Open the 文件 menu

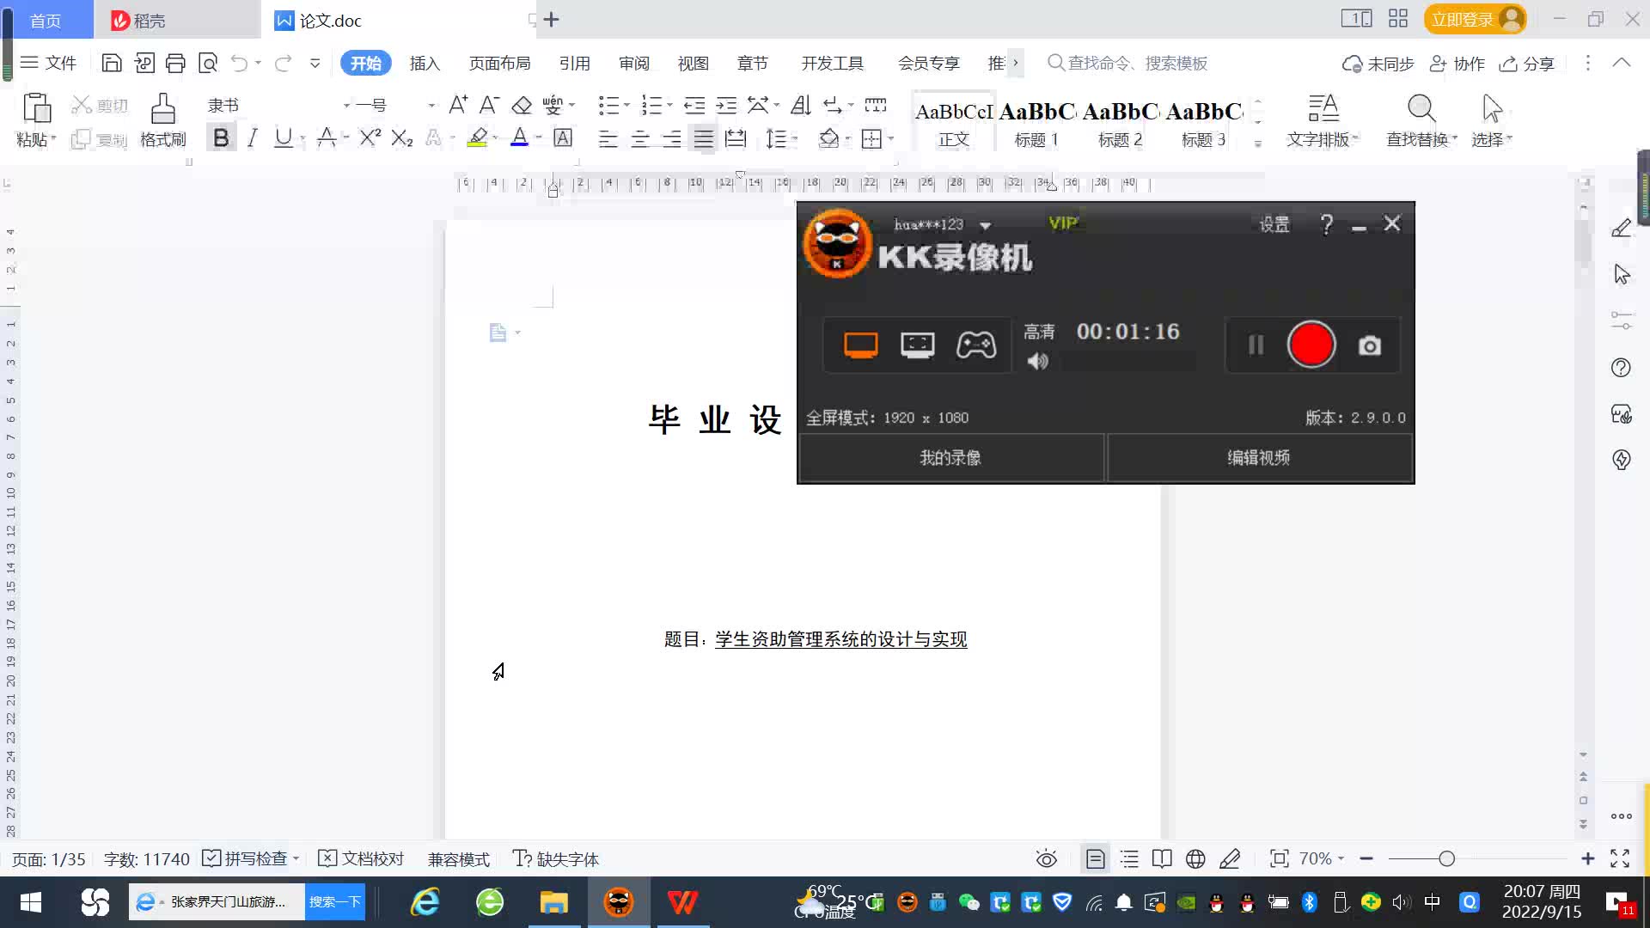(48, 63)
